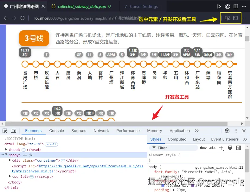Viewport: 250px width, 192px height.
Task: Toggle rendering emulations paintbrush icon
Action: 230,148
